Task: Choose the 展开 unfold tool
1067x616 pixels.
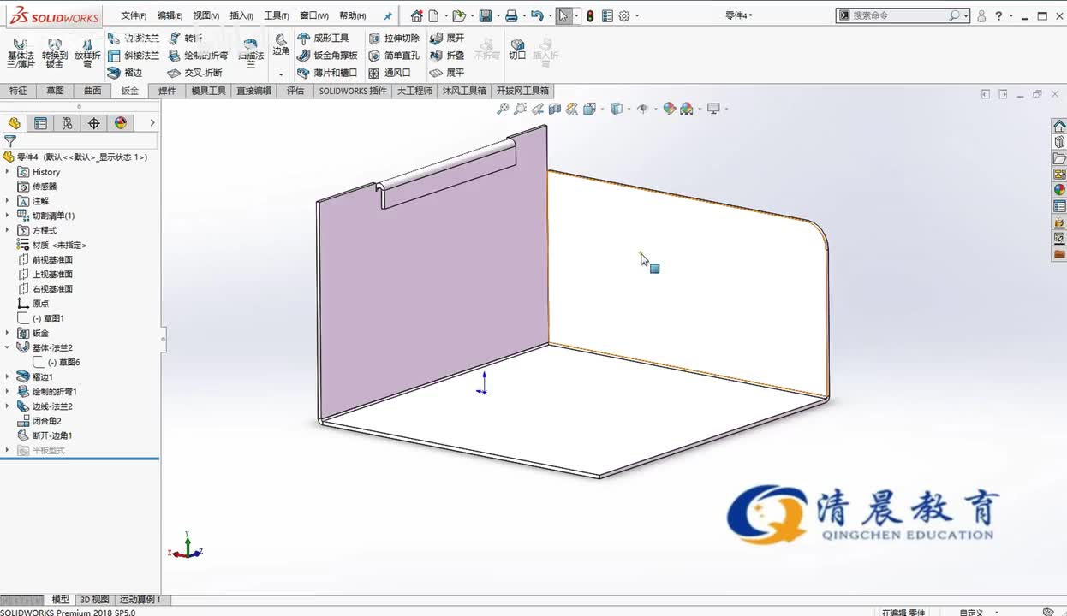Action: [447, 38]
